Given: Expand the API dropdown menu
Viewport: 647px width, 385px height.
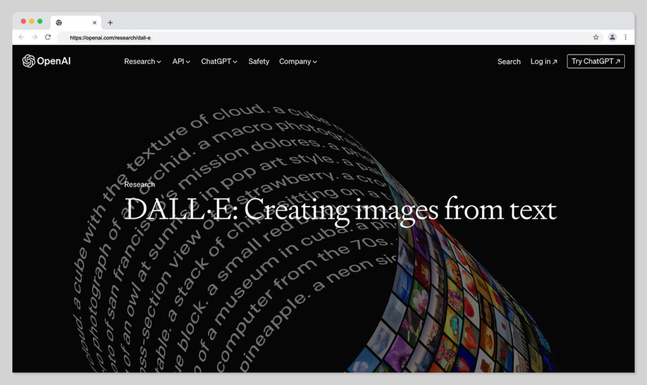Looking at the screenshot, I should click(181, 61).
